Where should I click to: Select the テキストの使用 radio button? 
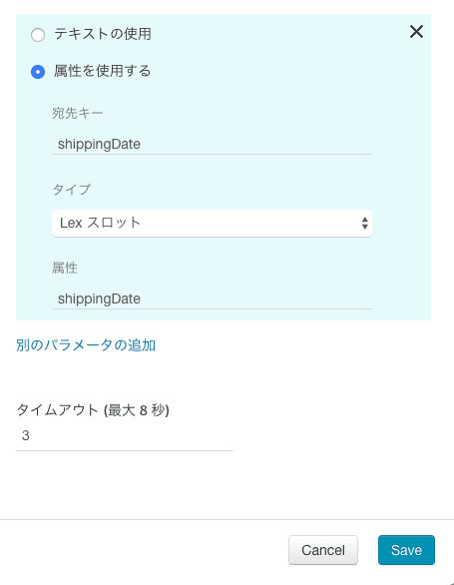38,35
